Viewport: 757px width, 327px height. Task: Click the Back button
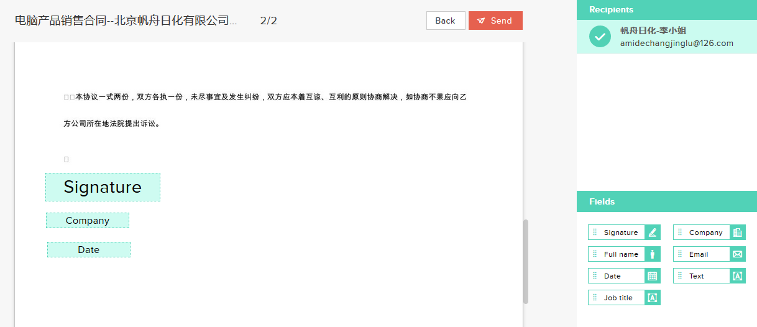tap(446, 21)
